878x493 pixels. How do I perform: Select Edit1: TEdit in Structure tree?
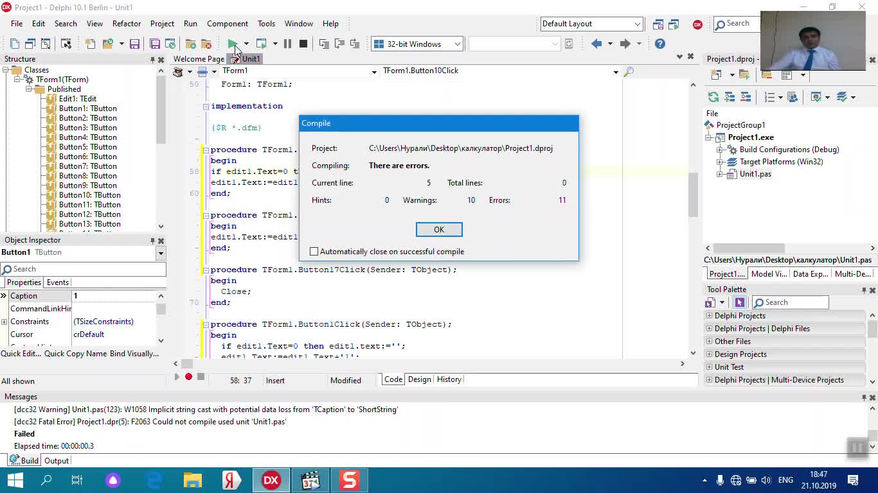click(77, 99)
